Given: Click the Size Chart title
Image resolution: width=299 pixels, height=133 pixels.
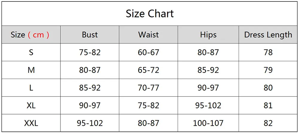Looking at the screenshot, I should (149, 14).
